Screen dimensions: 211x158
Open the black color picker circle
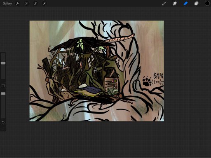click(207, 3)
